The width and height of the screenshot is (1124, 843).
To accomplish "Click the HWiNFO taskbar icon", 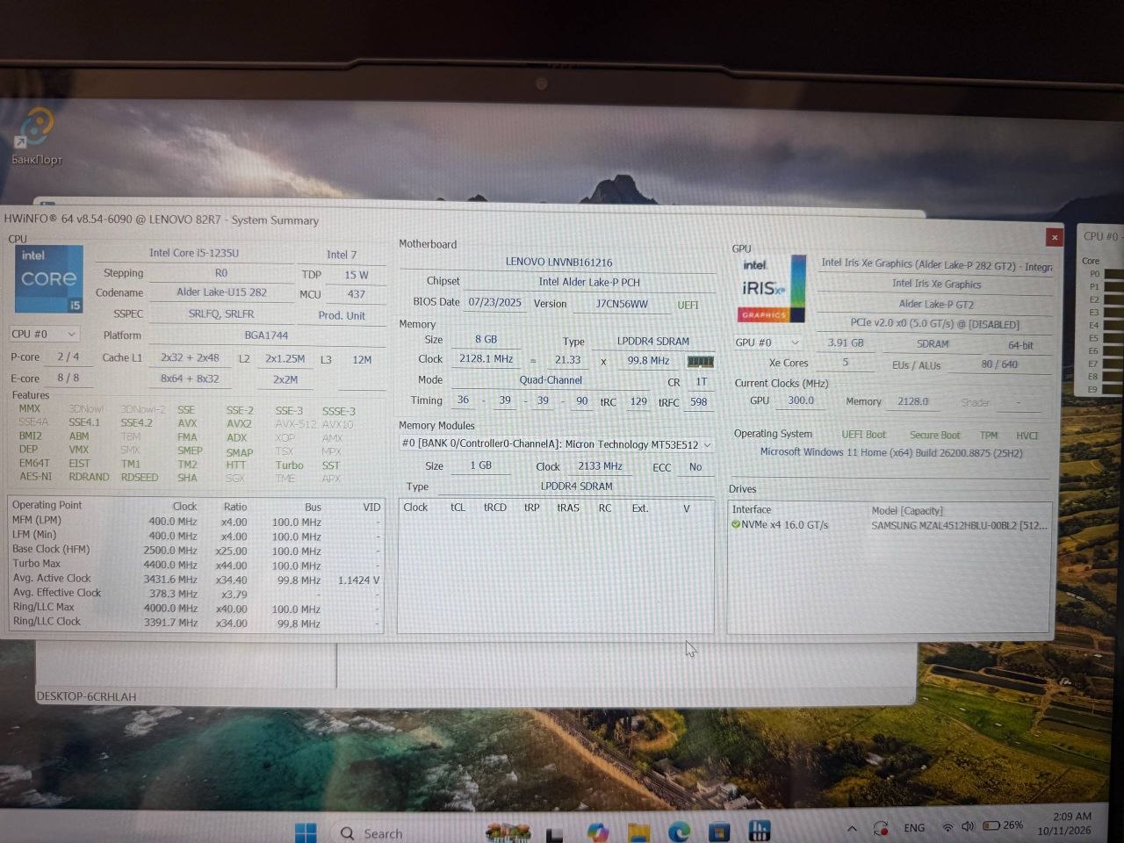I will (760, 831).
